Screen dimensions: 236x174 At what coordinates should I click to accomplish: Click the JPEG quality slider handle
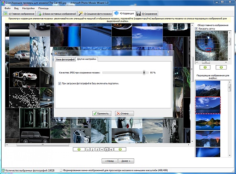144,73
